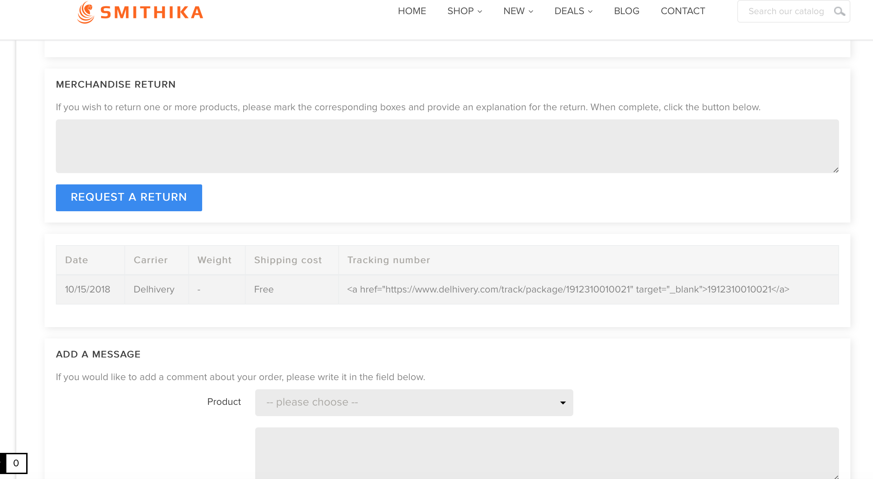
Task: Expand the SHOP menu chevron
Action: click(480, 11)
